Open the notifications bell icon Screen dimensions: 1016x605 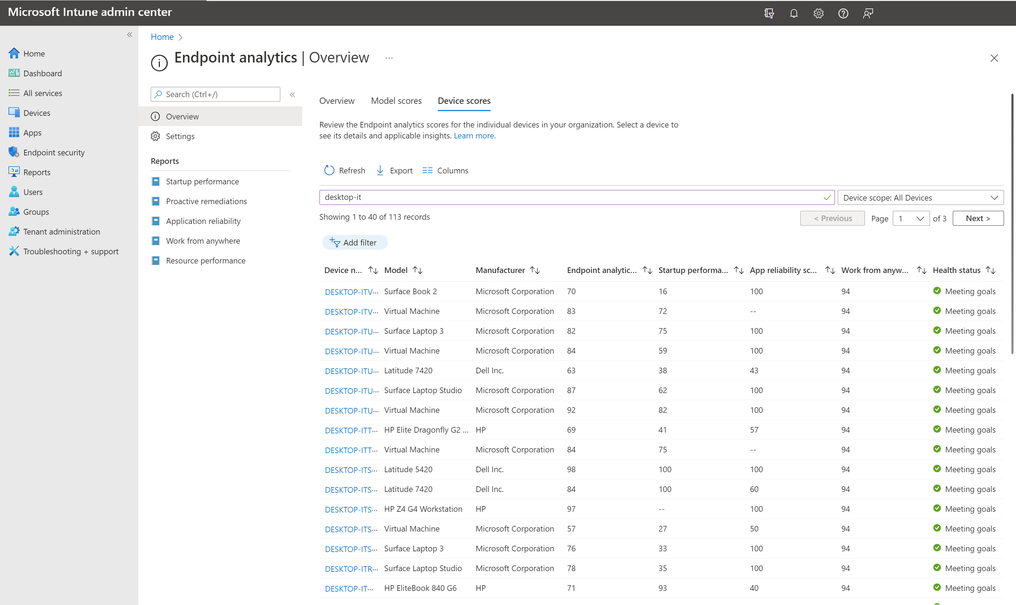pyautogui.click(x=794, y=13)
